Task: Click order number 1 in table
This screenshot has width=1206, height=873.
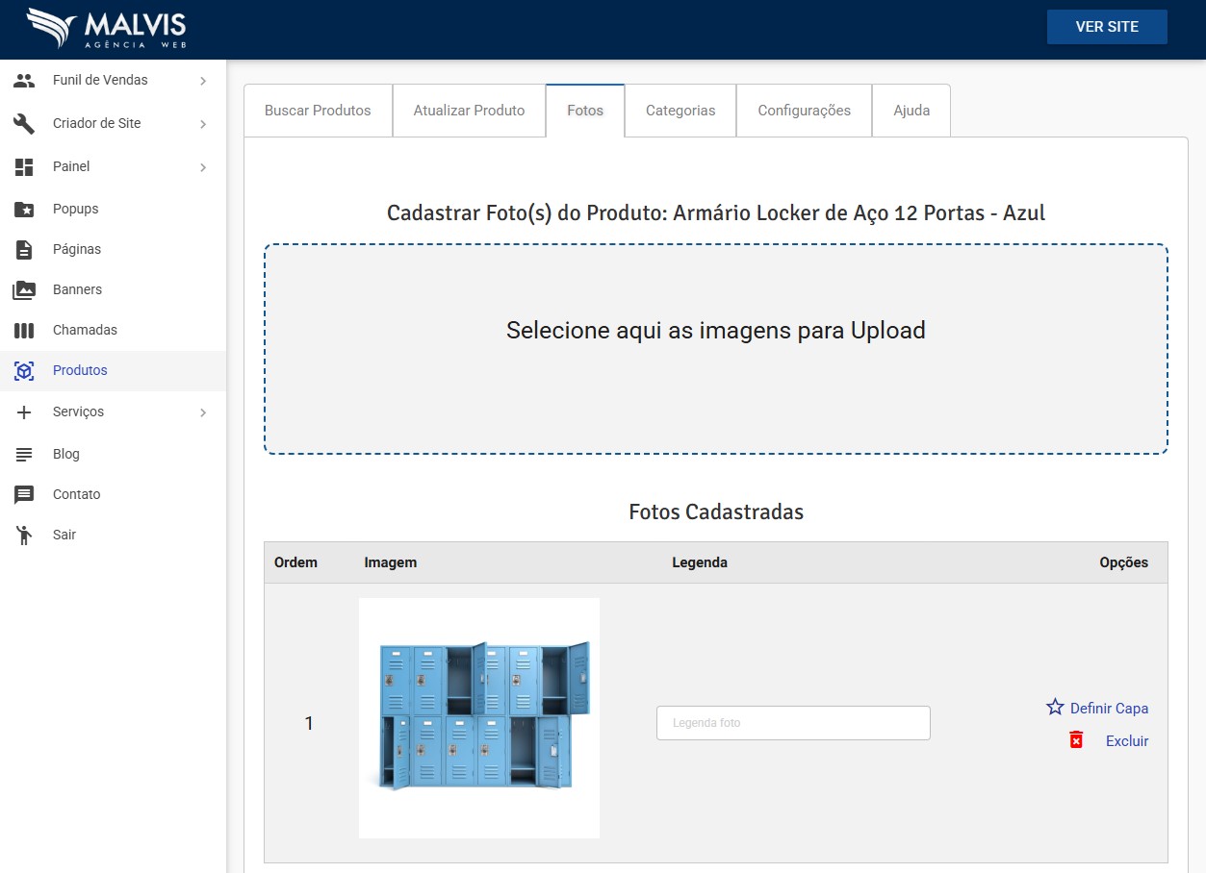Action: pos(309,723)
